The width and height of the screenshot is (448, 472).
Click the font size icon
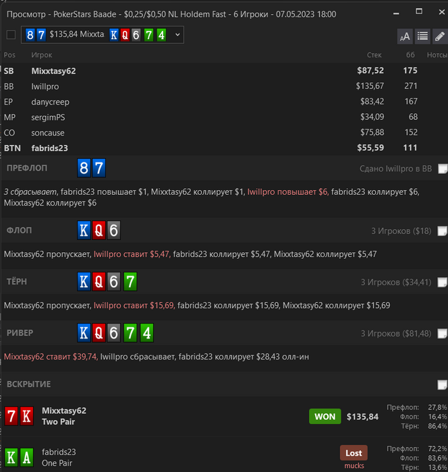point(405,36)
